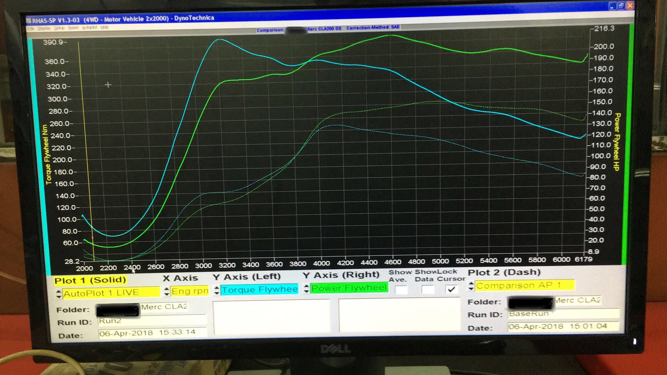
Task: Open the Help menu
Action: tap(104, 27)
